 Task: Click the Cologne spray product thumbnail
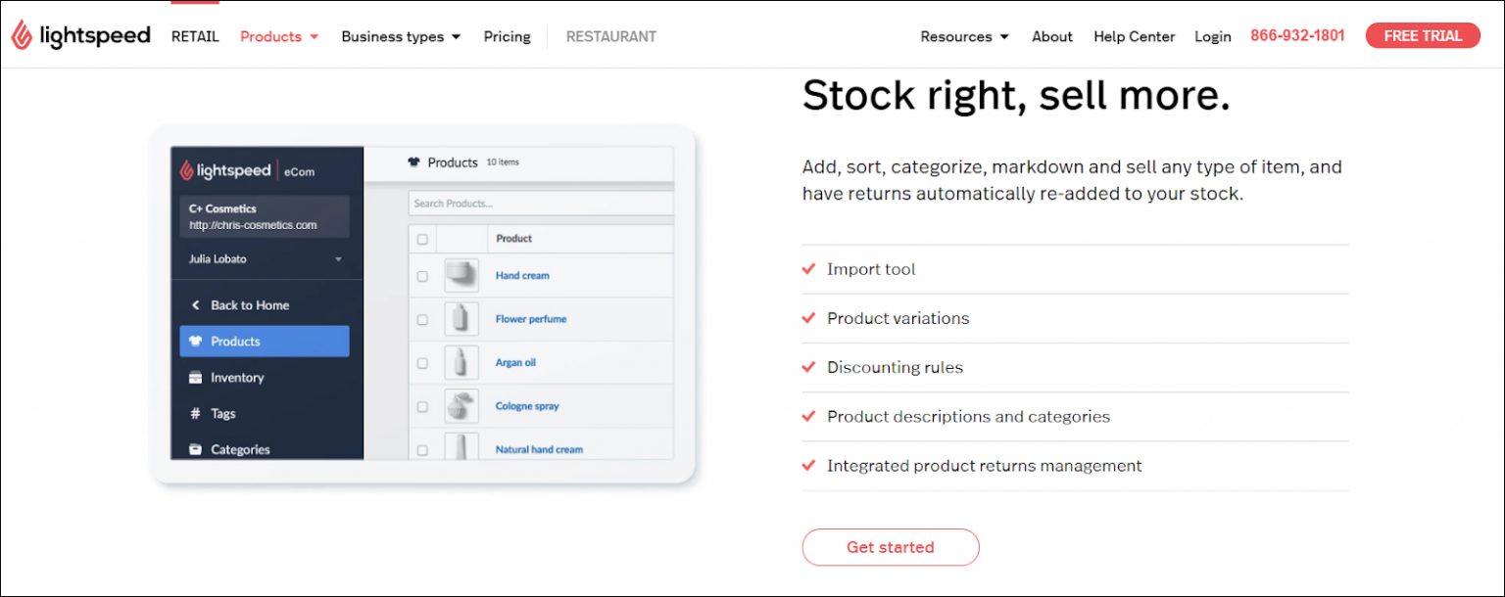[x=461, y=406]
